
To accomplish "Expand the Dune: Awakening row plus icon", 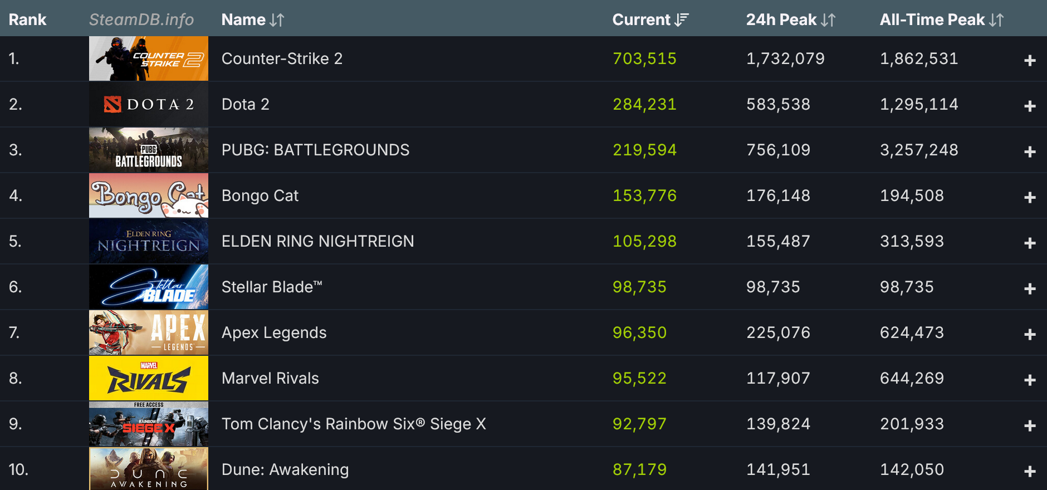I will (1030, 471).
